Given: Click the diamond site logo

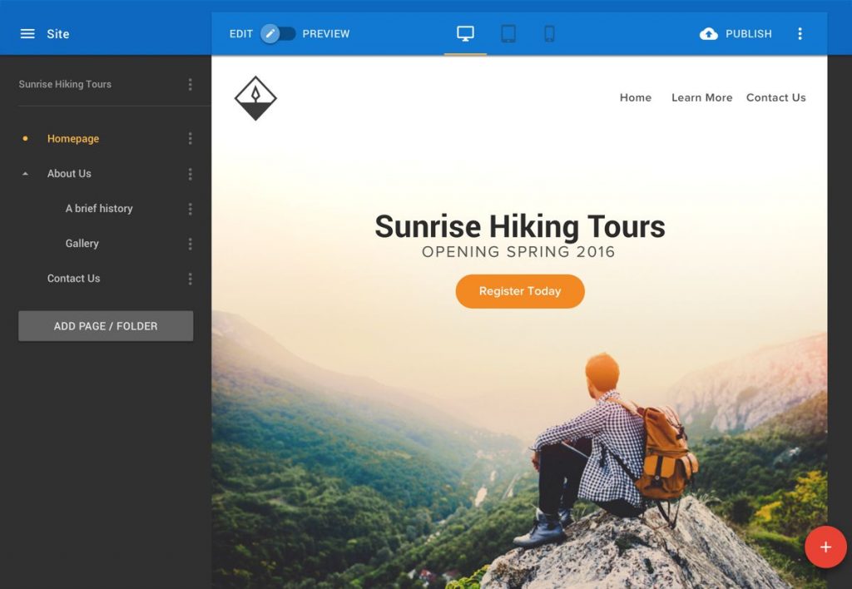Looking at the screenshot, I should point(255,97).
